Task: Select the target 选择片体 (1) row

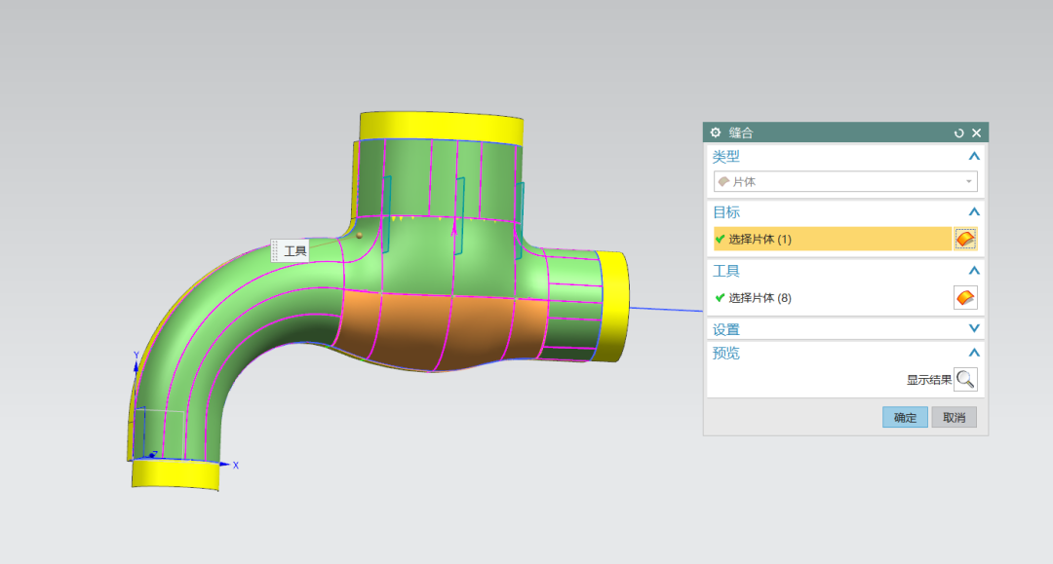Action: point(833,239)
